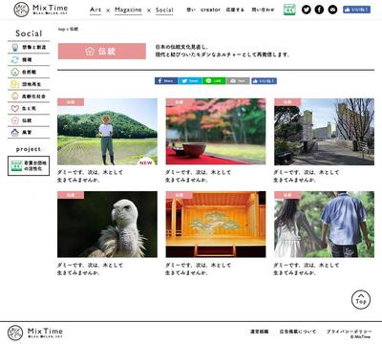The height and width of the screenshot is (344, 382).
Task: Open the Facebook icon in header
Action: point(319,10)
